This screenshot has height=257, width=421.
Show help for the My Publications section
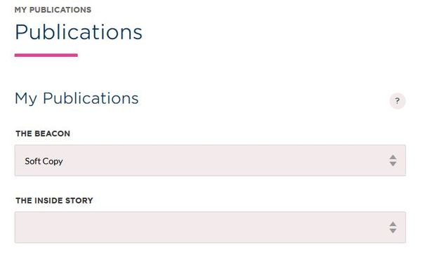point(397,101)
